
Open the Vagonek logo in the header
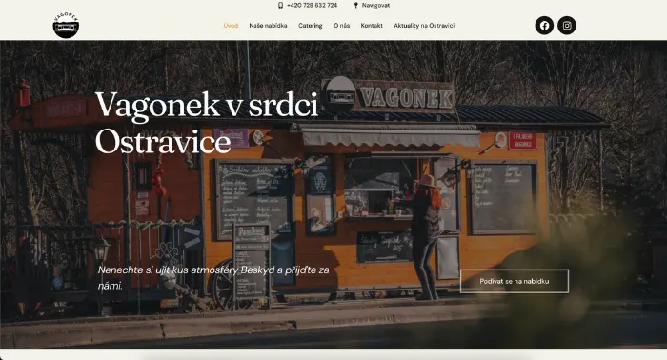click(x=66, y=26)
